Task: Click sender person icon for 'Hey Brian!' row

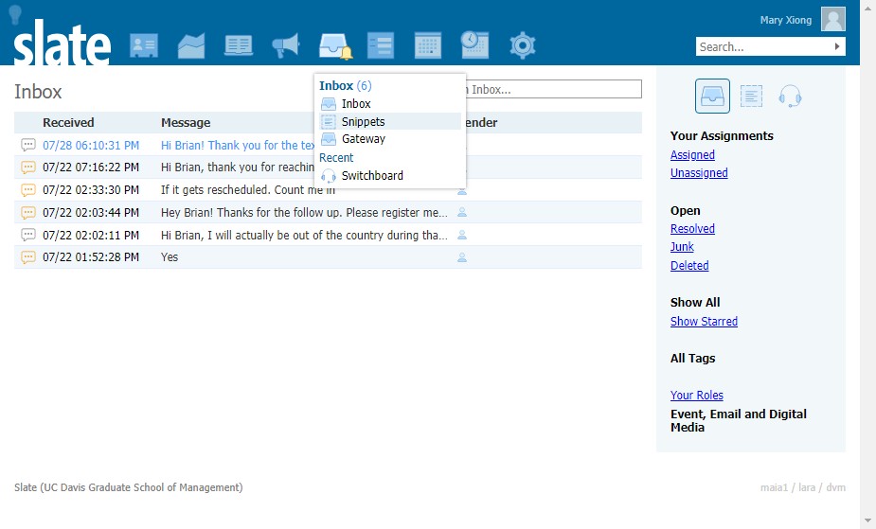Action: 462,212
